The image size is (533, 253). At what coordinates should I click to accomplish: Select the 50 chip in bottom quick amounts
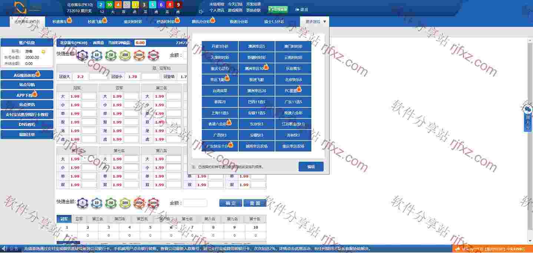tap(110, 203)
